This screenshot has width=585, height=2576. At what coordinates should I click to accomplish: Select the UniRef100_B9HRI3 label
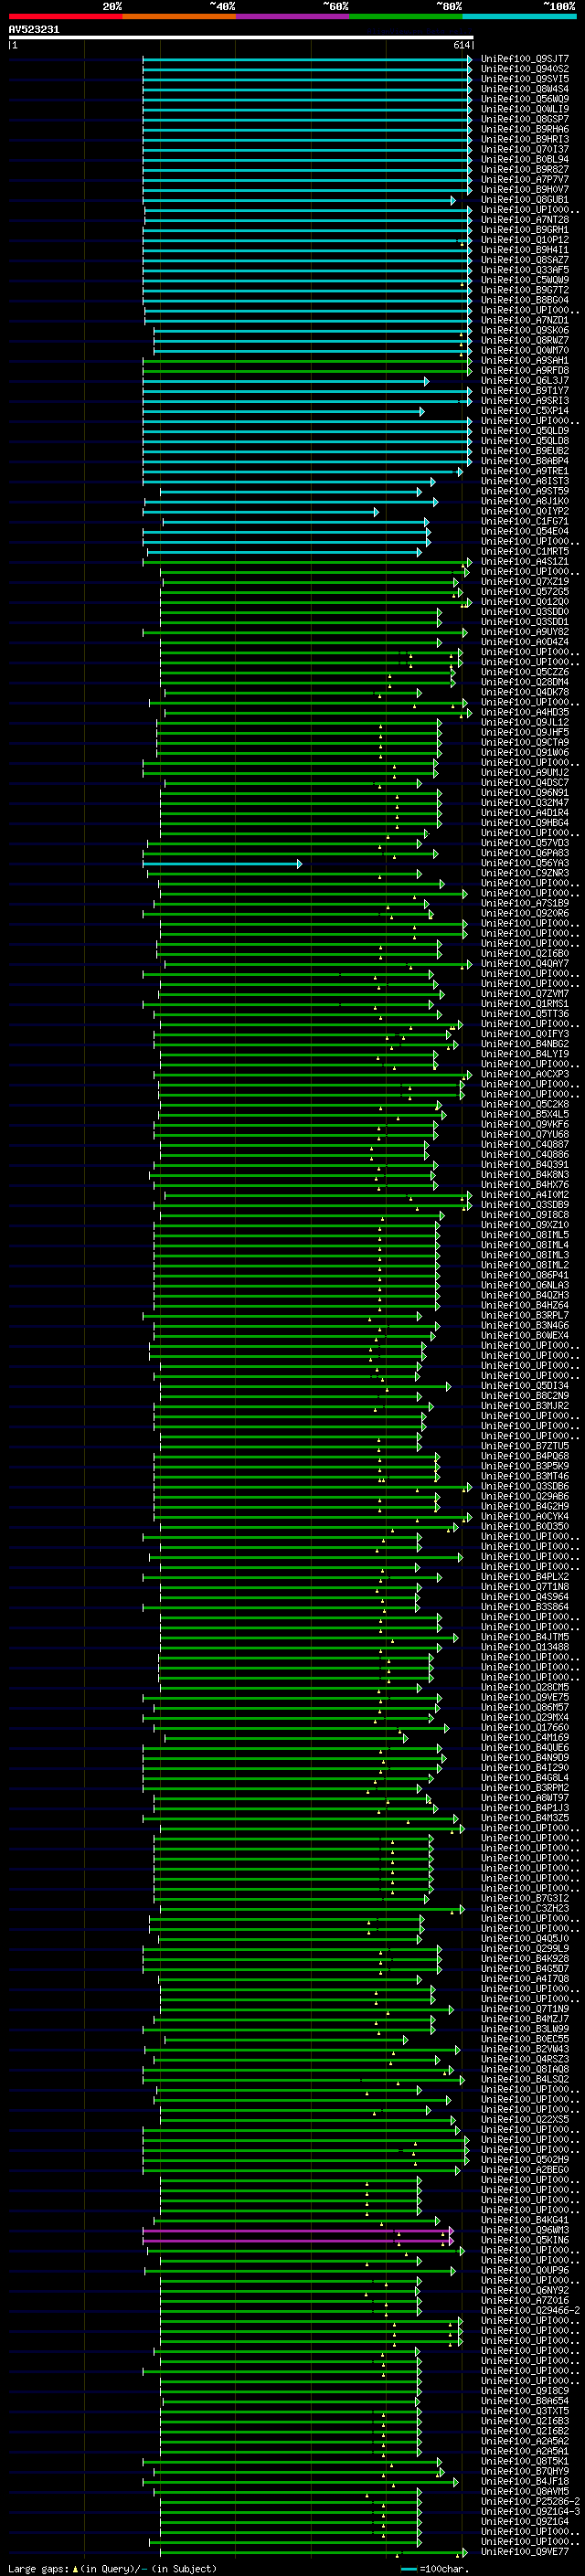525,139
